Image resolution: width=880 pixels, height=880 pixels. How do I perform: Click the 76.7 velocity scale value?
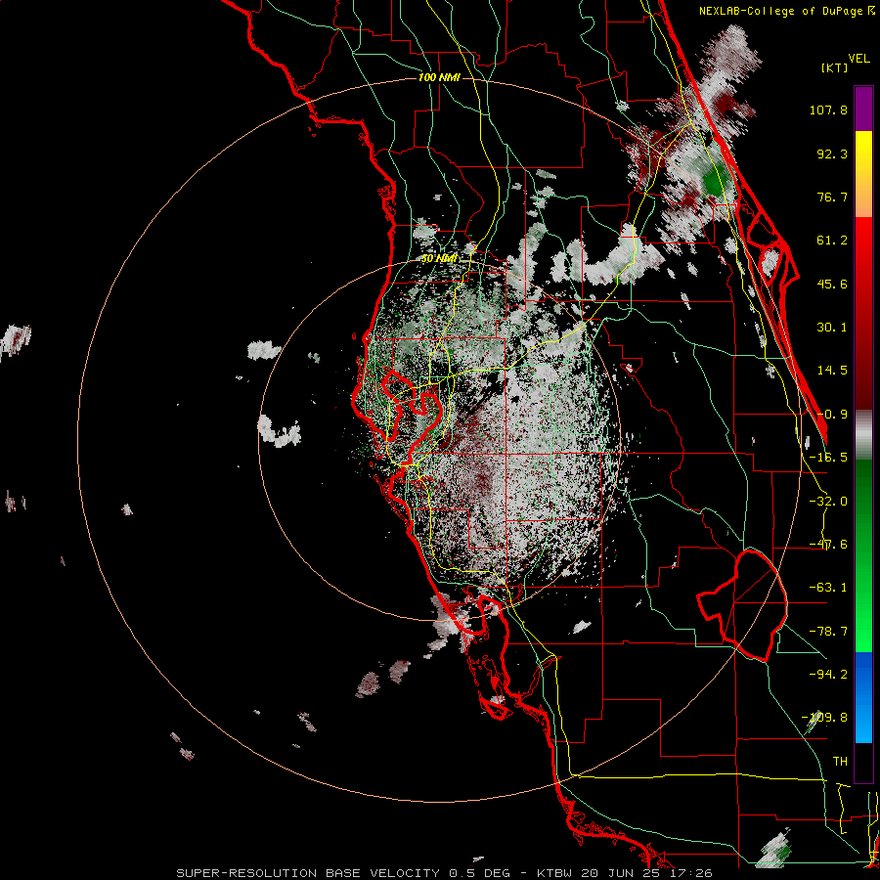pos(832,197)
